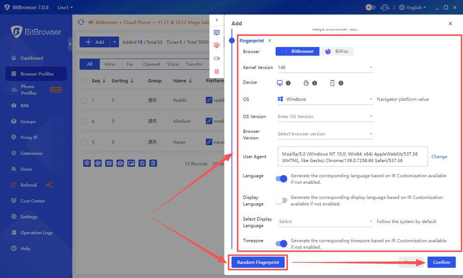463x278 pixels.
Task: Disable the Timezone generation toggle
Action: (x=282, y=243)
